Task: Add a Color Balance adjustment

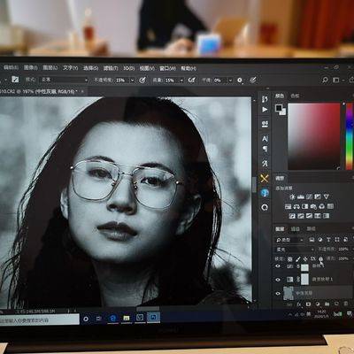Action: tap(296, 206)
